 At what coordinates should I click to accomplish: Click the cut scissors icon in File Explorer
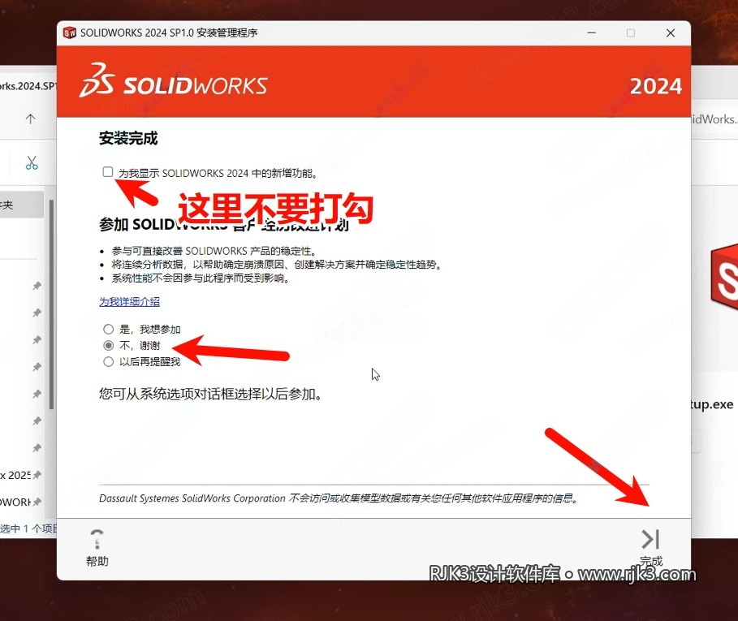coord(32,163)
